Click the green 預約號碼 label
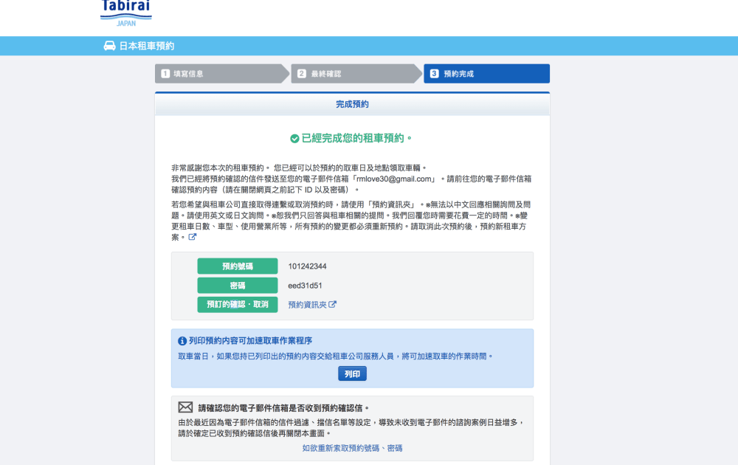The height and width of the screenshot is (465, 738). (237, 266)
